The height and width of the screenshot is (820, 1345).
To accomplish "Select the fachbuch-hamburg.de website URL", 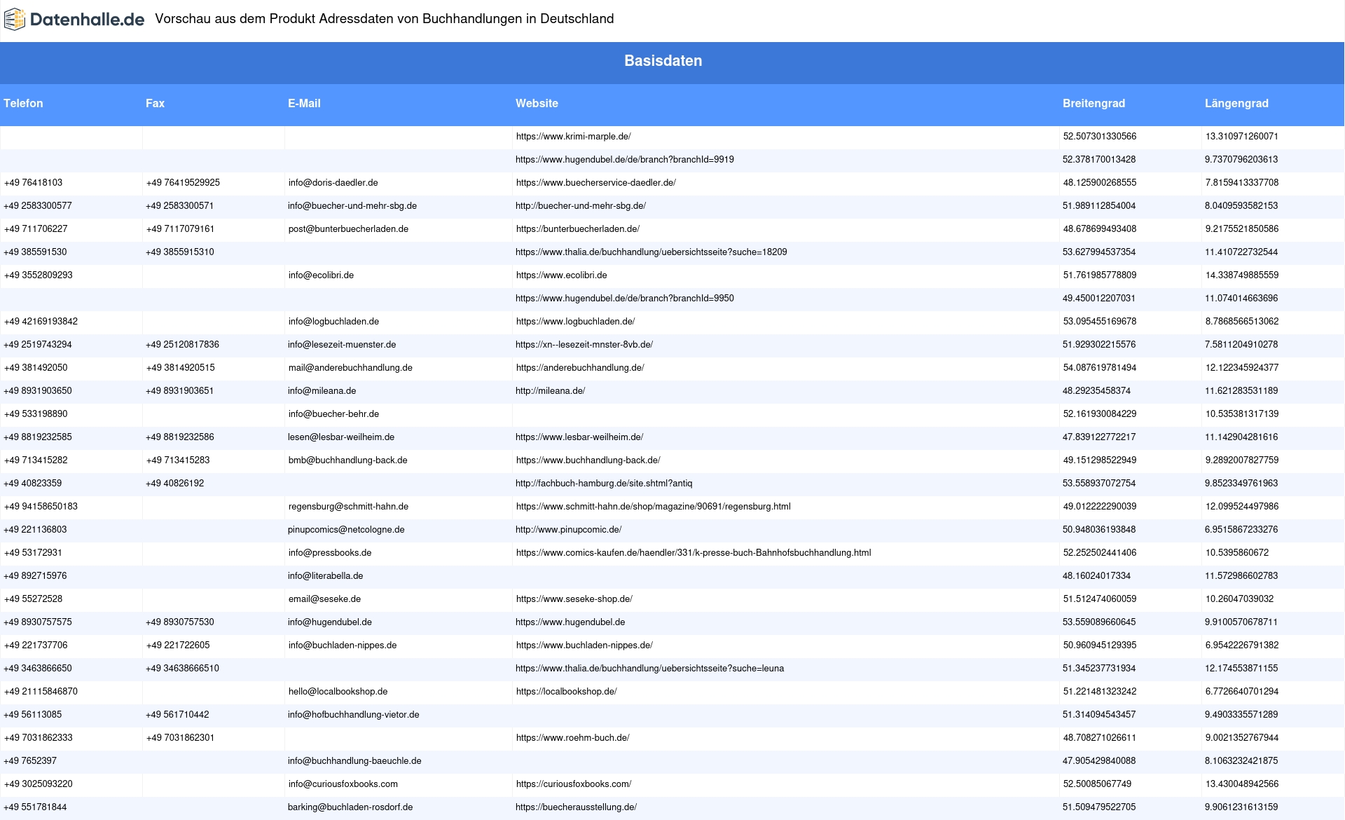I will (604, 484).
